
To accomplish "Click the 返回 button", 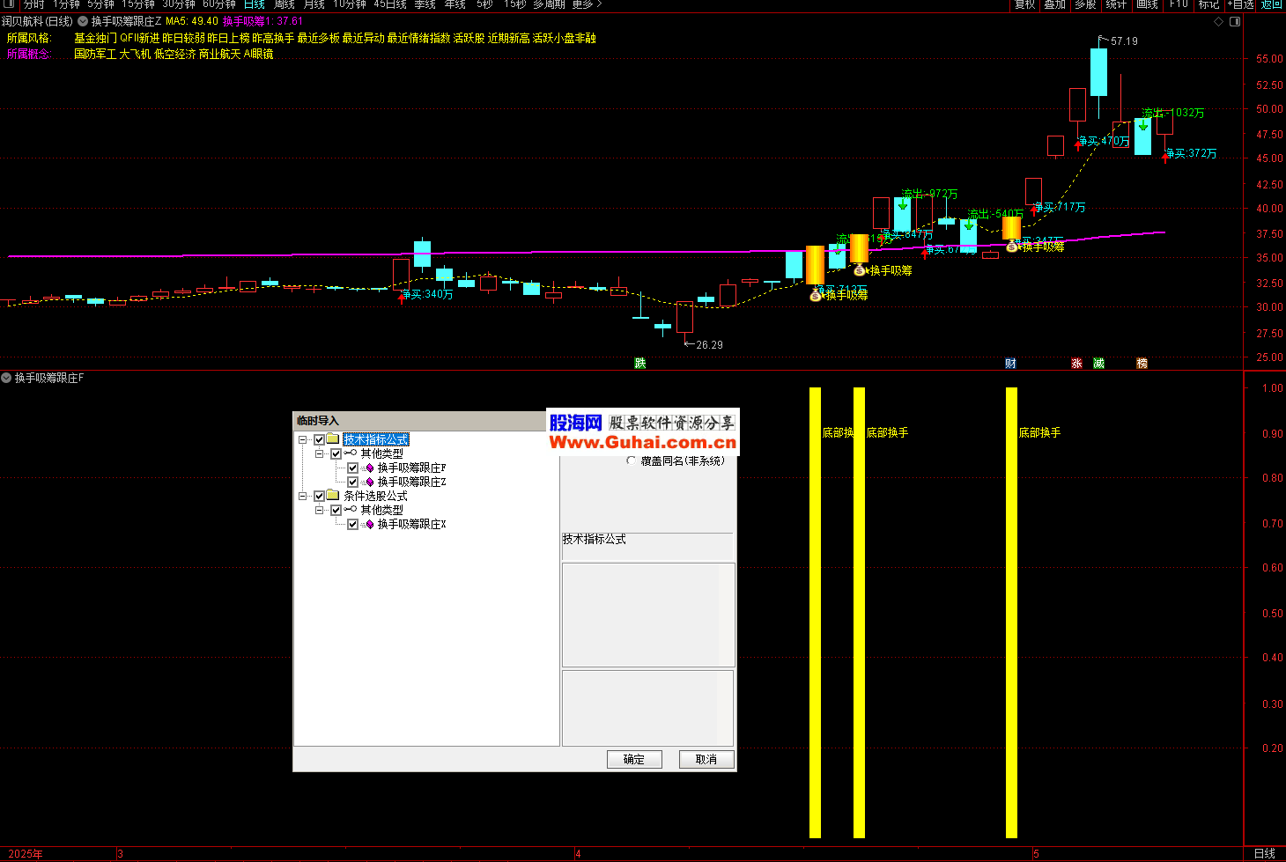I will [x=1271, y=4].
